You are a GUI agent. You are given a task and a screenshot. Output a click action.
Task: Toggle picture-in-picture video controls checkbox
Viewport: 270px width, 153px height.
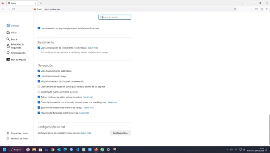(39, 97)
